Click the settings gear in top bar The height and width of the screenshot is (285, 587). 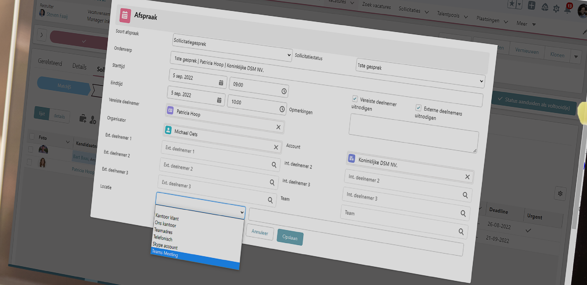556,9
